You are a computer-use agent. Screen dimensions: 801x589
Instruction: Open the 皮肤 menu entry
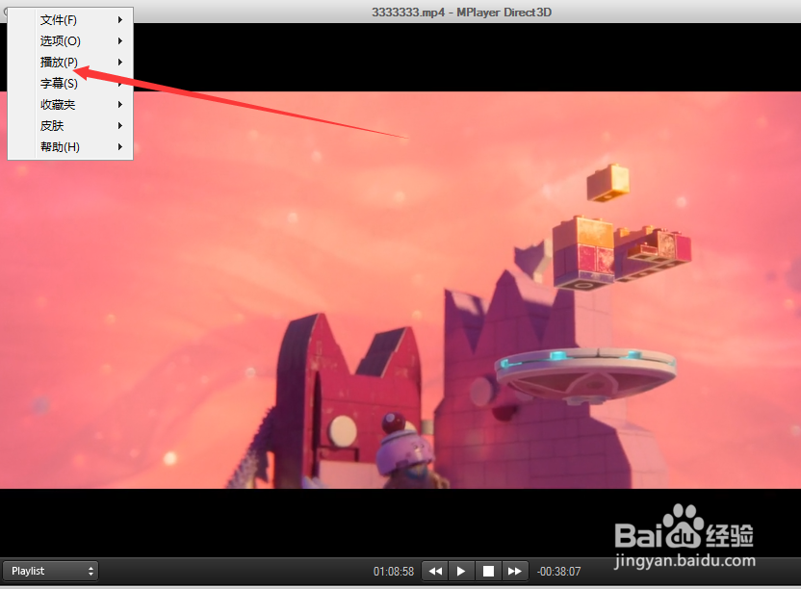pos(70,126)
